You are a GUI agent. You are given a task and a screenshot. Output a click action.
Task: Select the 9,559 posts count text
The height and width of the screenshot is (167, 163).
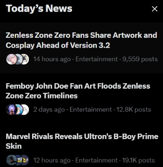tap(140, 59)
